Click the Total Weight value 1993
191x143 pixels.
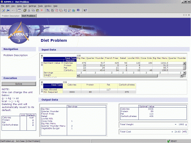coord(181,124)
